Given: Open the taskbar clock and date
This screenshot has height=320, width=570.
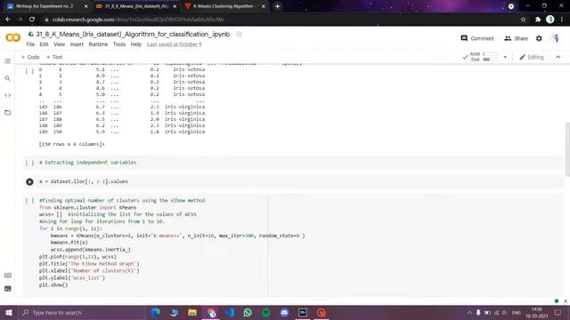Looking at the screenshot, I should pos(536,312).
